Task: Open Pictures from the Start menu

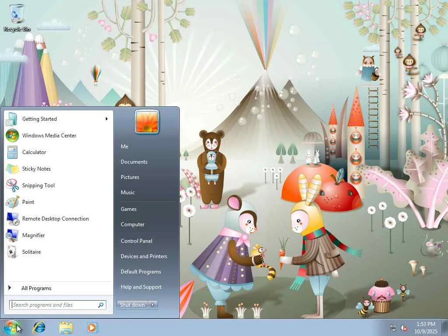Action: (x=130, y=177)
